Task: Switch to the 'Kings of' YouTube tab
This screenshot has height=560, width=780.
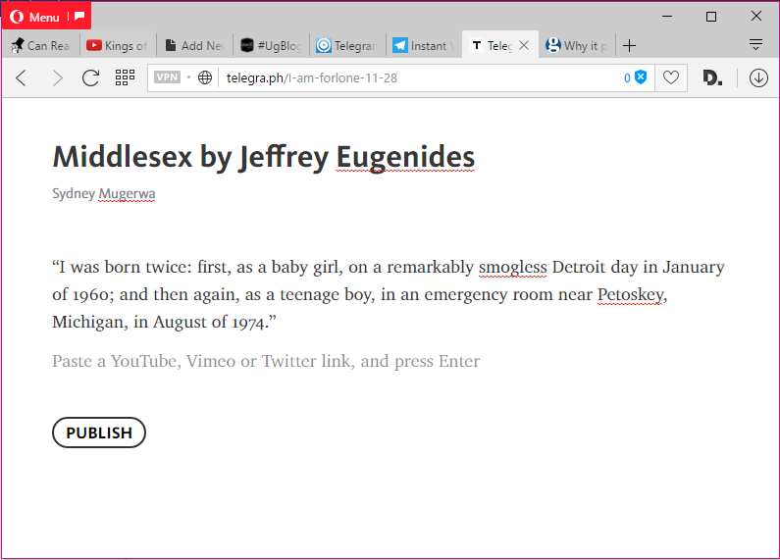Action: click(x=119, y=46)
